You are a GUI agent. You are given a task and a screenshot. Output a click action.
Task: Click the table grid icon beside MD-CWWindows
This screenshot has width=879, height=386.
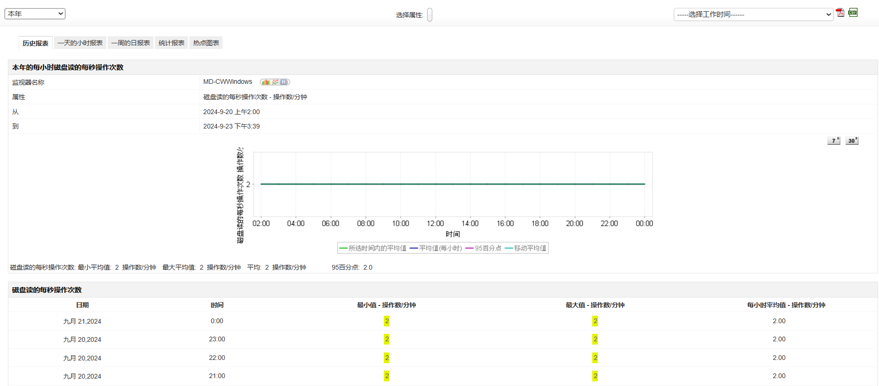(x=284, y=82)
